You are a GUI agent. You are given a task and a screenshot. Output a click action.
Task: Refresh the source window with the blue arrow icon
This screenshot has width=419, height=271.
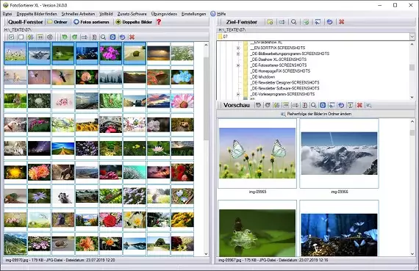point(122,37)
